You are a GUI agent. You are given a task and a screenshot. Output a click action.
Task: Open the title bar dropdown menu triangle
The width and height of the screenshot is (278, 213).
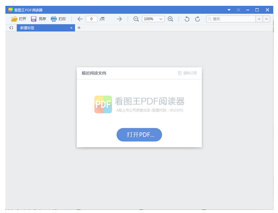[x=229, y=10]
